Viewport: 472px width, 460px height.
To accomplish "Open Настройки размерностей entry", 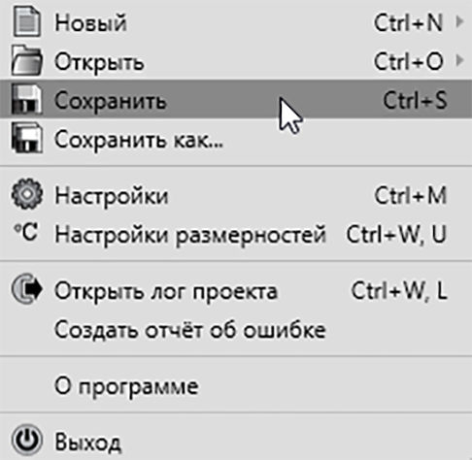I will click(236, 234).
